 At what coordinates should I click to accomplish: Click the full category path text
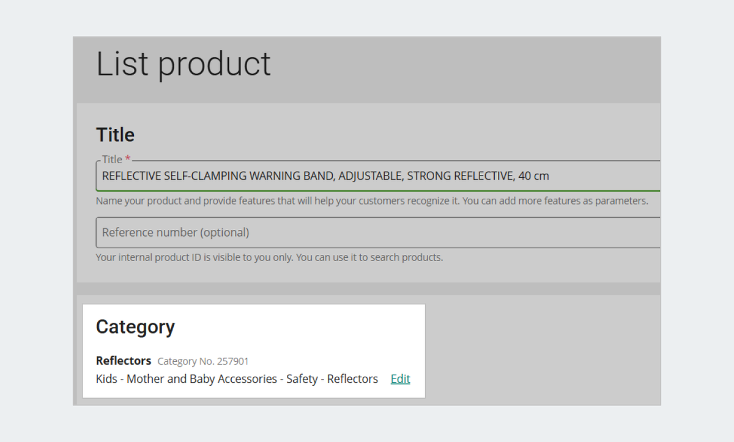237,378
